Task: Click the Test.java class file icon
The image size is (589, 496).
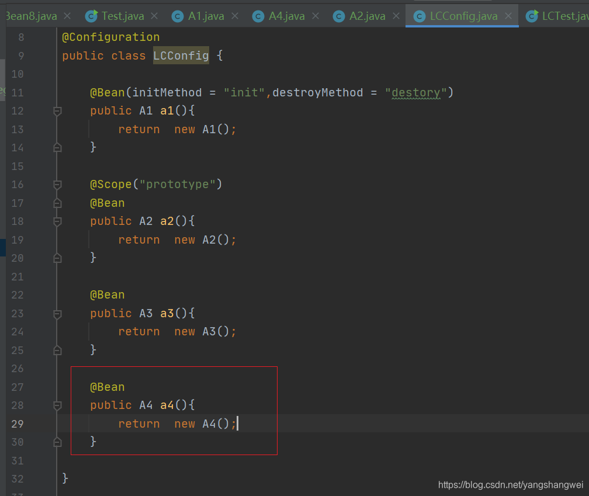Action: (91, 16)
